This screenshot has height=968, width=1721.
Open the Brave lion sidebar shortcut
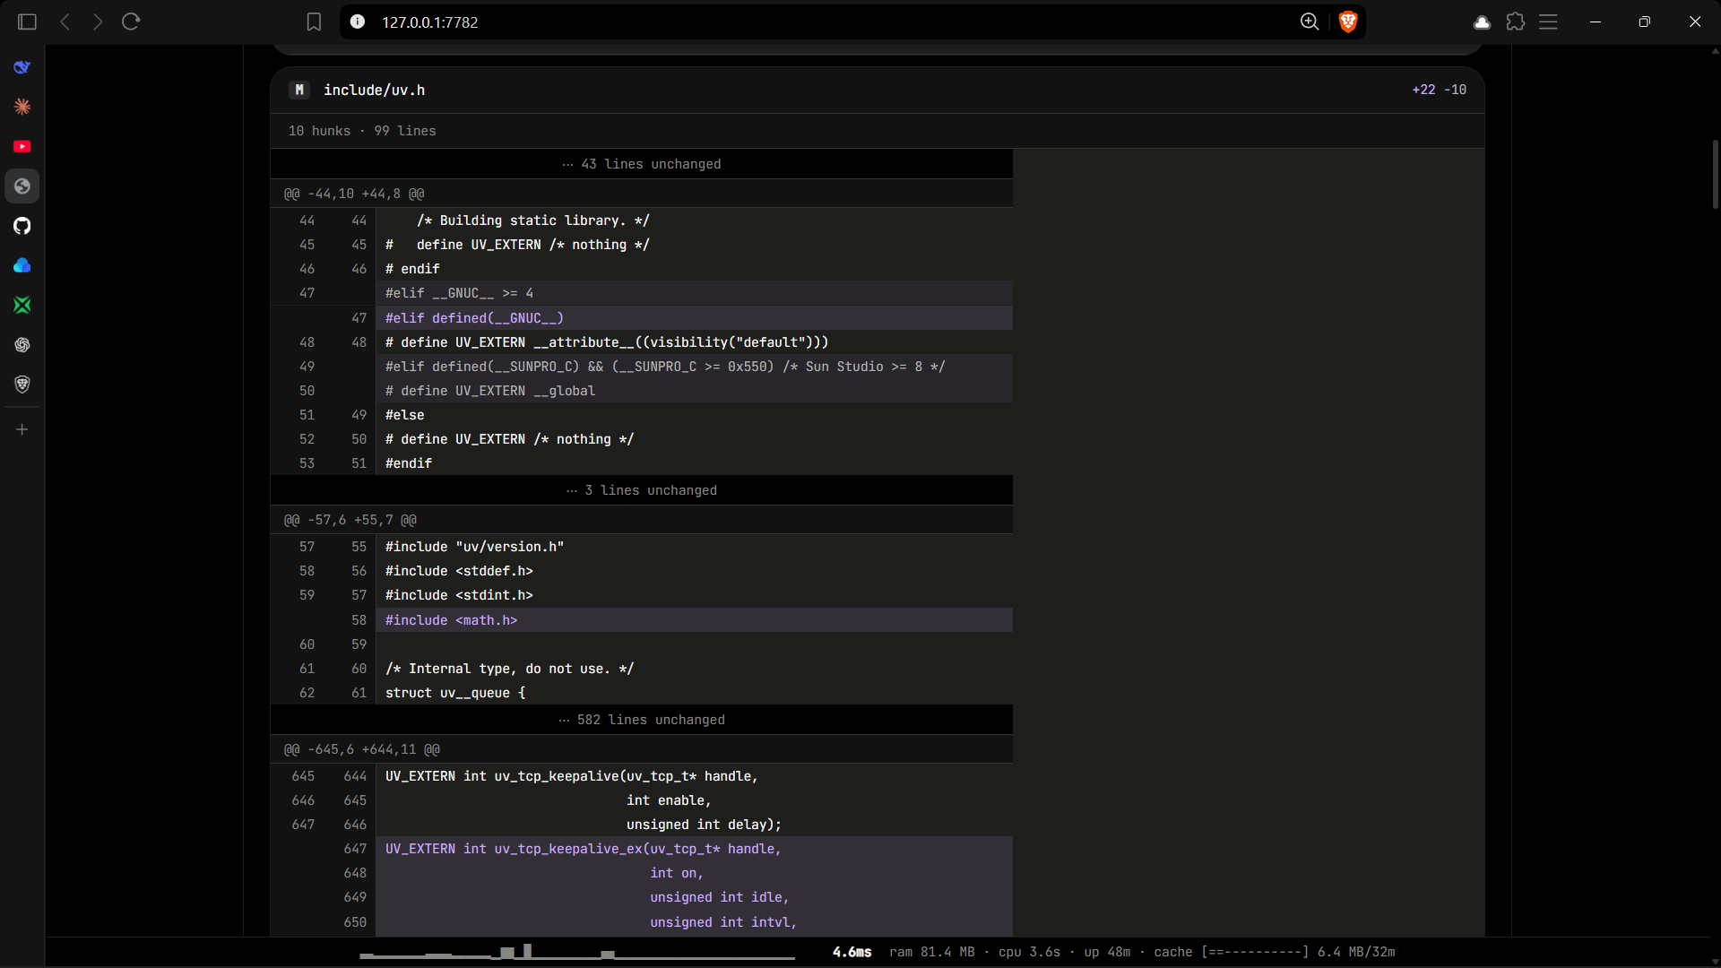coord(22,385)
